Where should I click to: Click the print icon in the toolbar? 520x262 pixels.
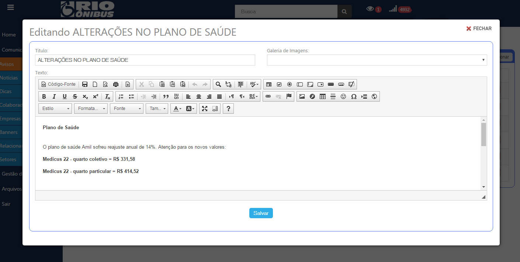[116, 84]
